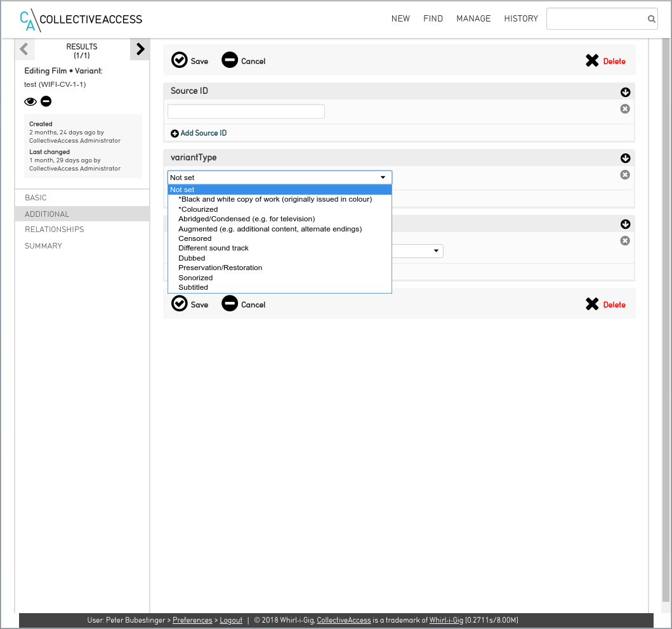Click the minus circle icon below record title
Screen dimensions: 672x629
pyautogui.click(x=46, y=101)
